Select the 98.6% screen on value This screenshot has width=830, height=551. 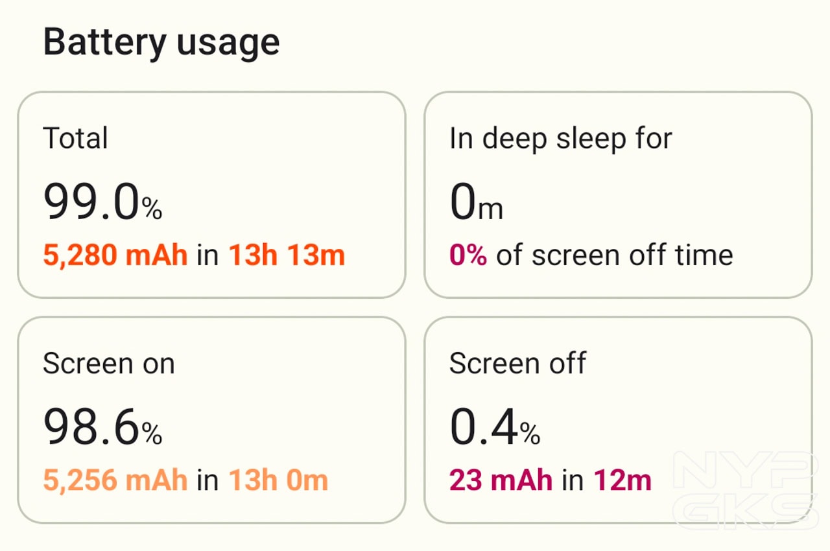[x=102, y=427]
